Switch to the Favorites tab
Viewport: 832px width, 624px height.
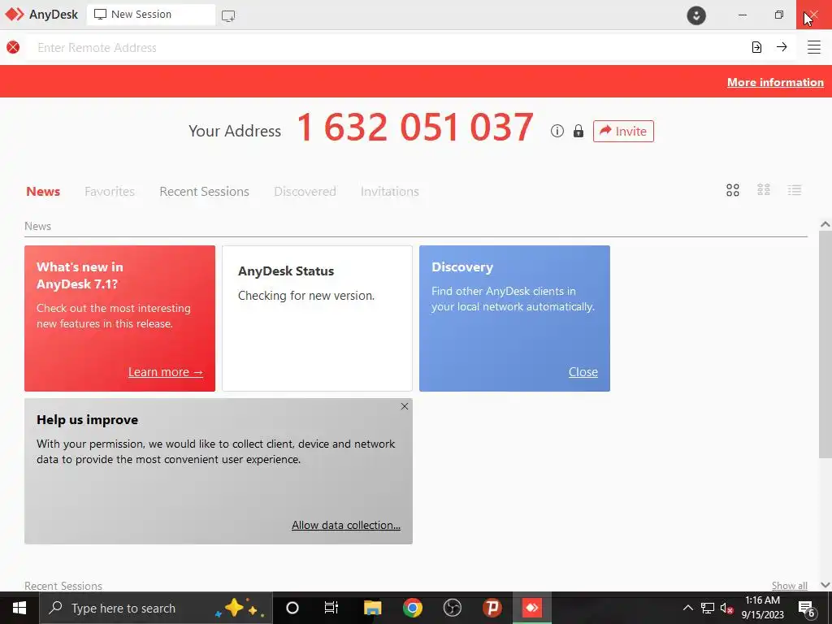(x=110, y=191)
